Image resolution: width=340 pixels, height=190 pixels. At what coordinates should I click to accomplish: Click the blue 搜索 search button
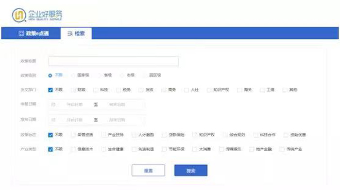[191, 171]
